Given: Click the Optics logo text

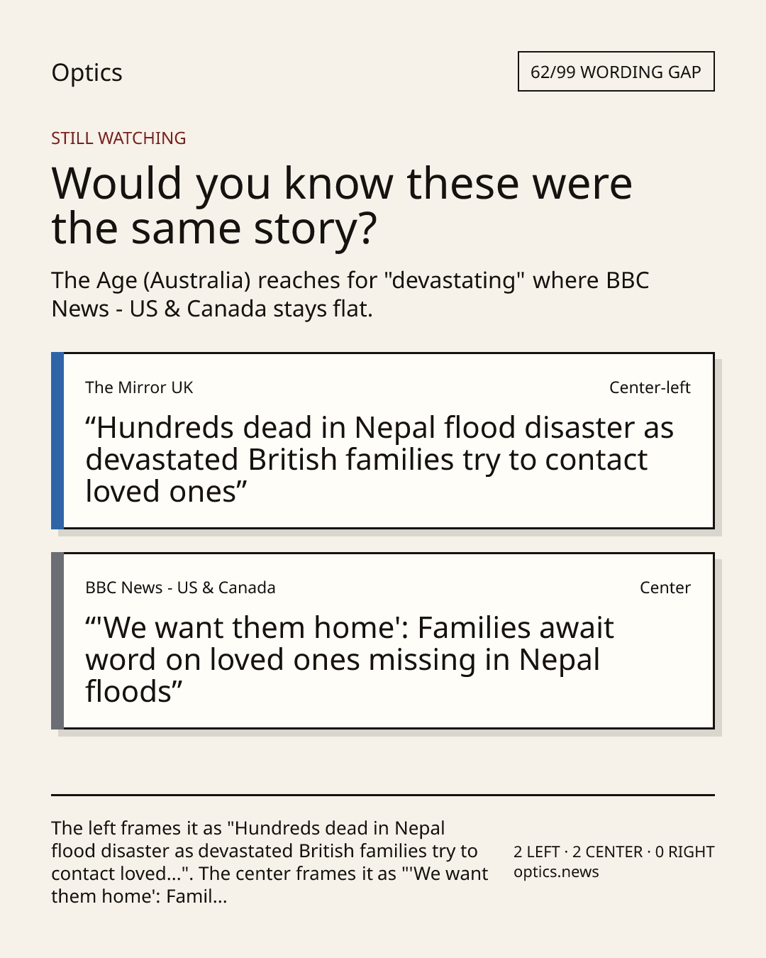Looking at the screenshot, I should pyautogui.click(x=87, y=73).
